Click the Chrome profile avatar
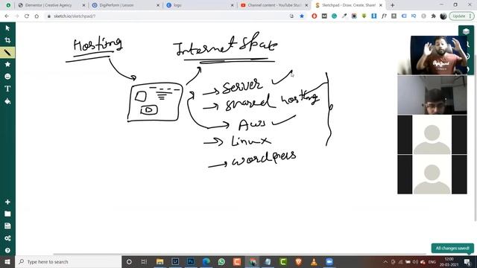The height and width of the screenshot is (268, 477). click(443, 16)
